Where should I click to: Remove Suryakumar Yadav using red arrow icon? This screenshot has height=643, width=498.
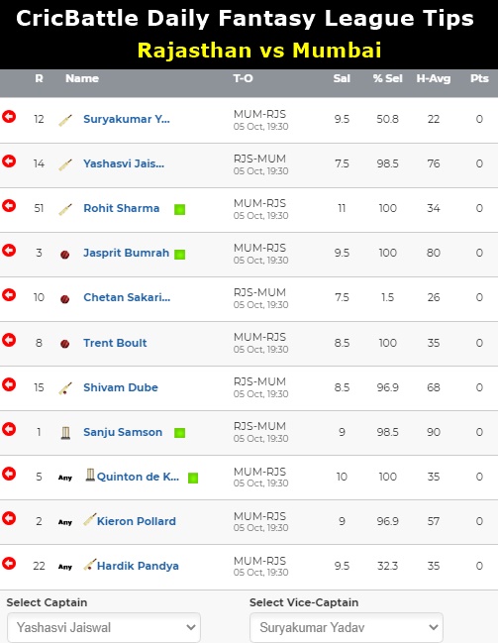[x=9, y=117]
